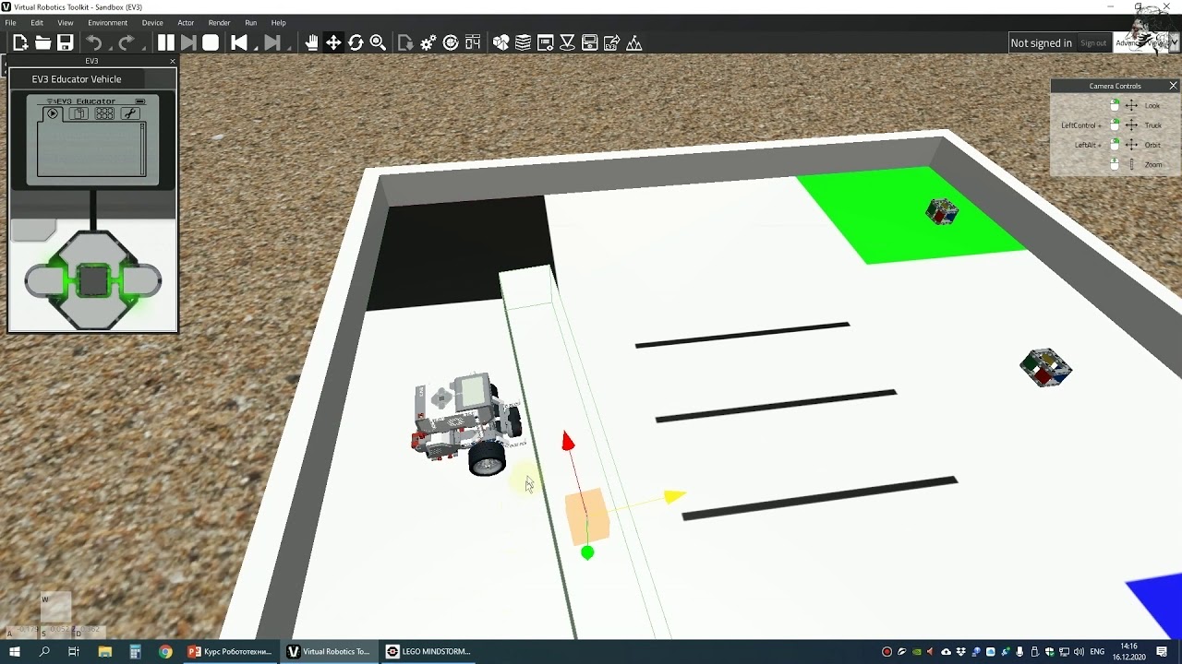
Task: Step the simulation forward
Action: pyautogui.click(x=188, y=42)
